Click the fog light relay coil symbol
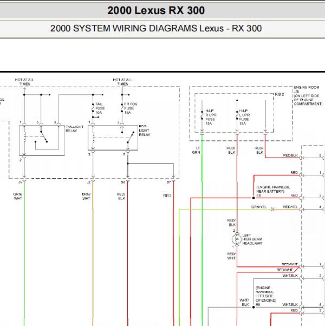 click(93, 137)
